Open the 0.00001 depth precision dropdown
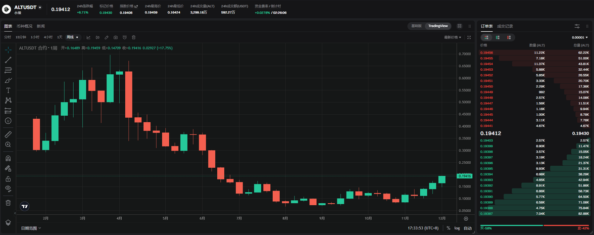 pos(580,37)
